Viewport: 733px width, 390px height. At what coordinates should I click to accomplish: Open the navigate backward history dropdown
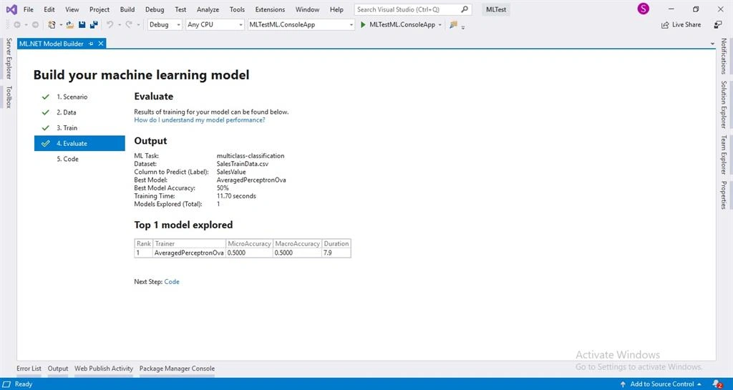pyautogui.click(x=26, y=25)
